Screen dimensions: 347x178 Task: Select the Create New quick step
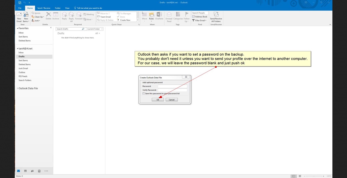(x=124, y=20)
